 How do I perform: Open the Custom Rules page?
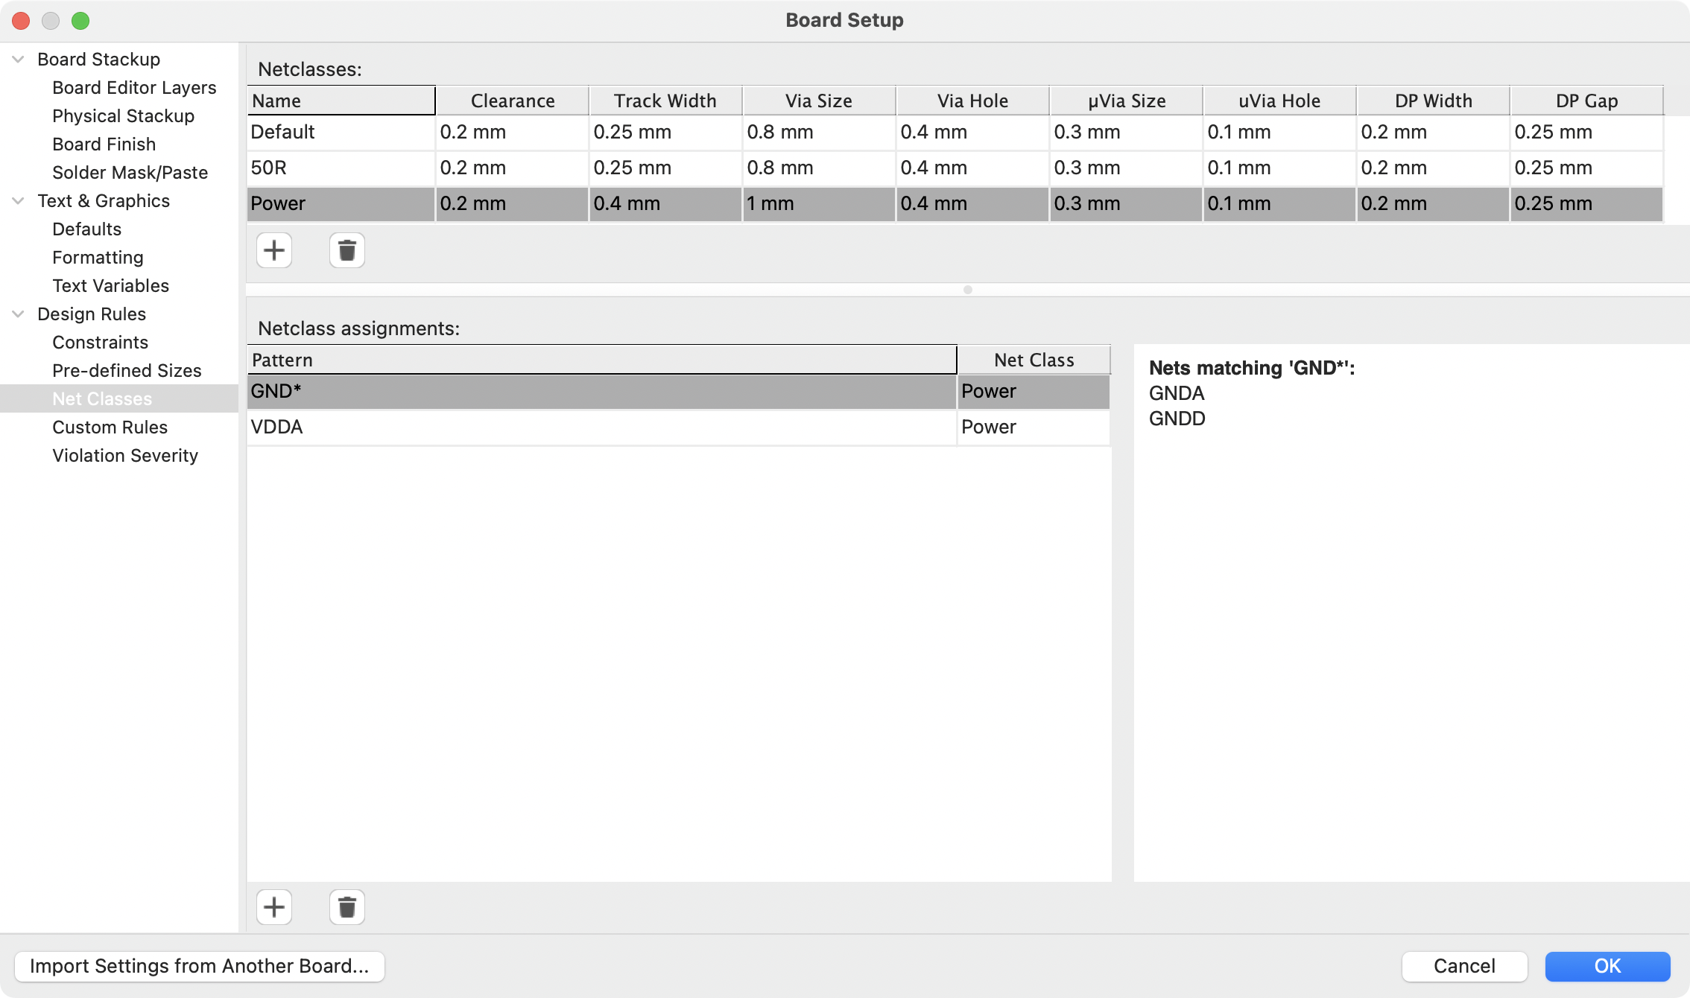[110, 427]
